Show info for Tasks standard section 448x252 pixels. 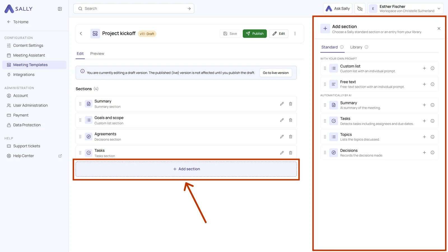tap(433, 121)
